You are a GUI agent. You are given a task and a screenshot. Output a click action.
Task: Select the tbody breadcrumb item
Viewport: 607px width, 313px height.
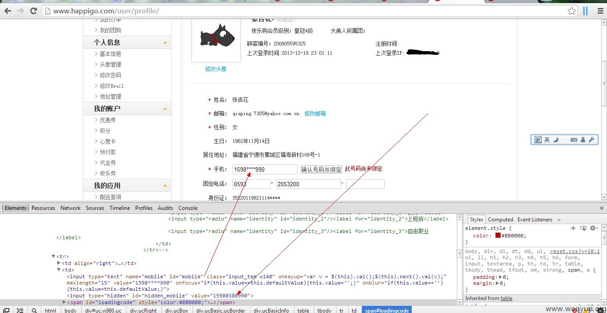tap(324, 310)
